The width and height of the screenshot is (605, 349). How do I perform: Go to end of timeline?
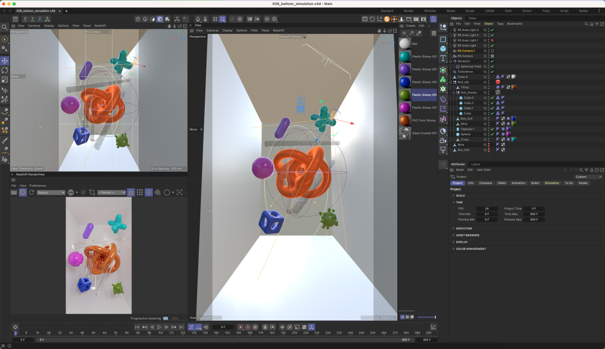pyautogui.click(x=181, y=327)
